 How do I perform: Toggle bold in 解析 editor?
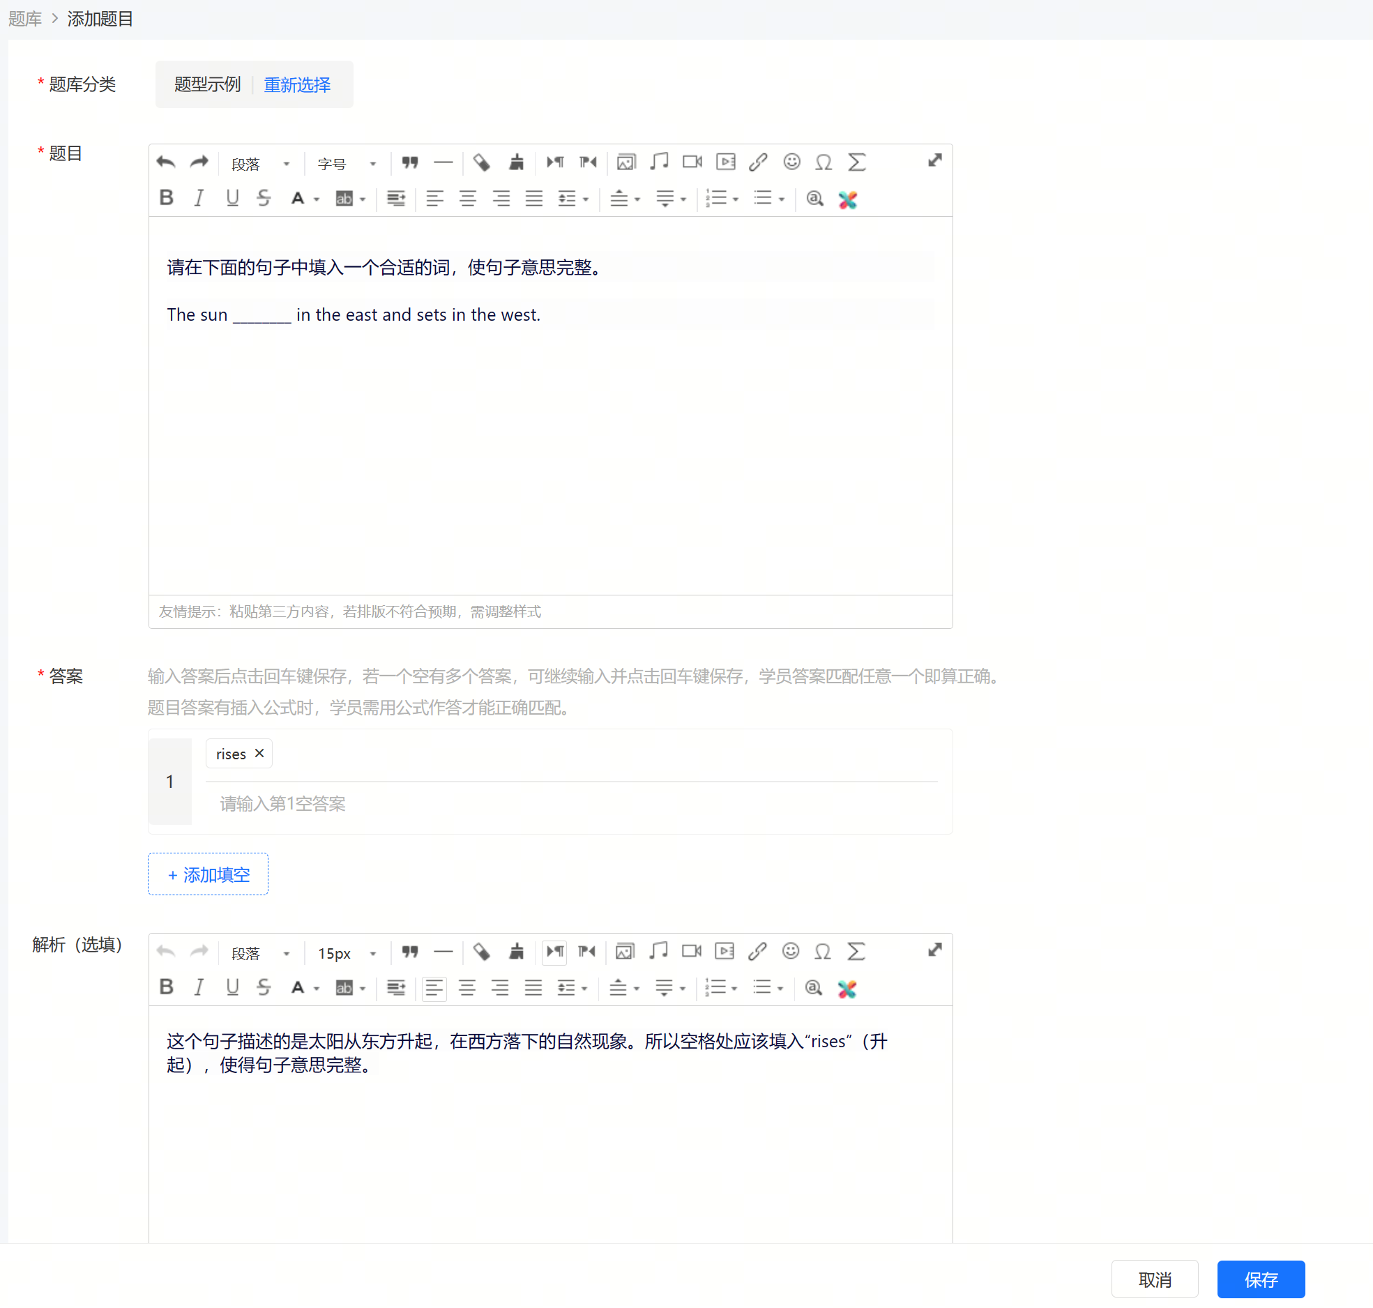tap(166, 987)
